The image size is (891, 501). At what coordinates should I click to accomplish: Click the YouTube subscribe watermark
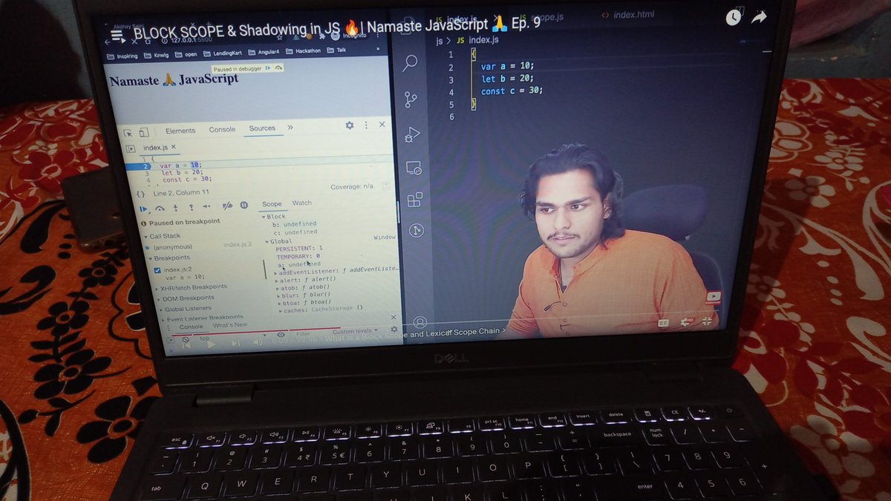(714, 297)
